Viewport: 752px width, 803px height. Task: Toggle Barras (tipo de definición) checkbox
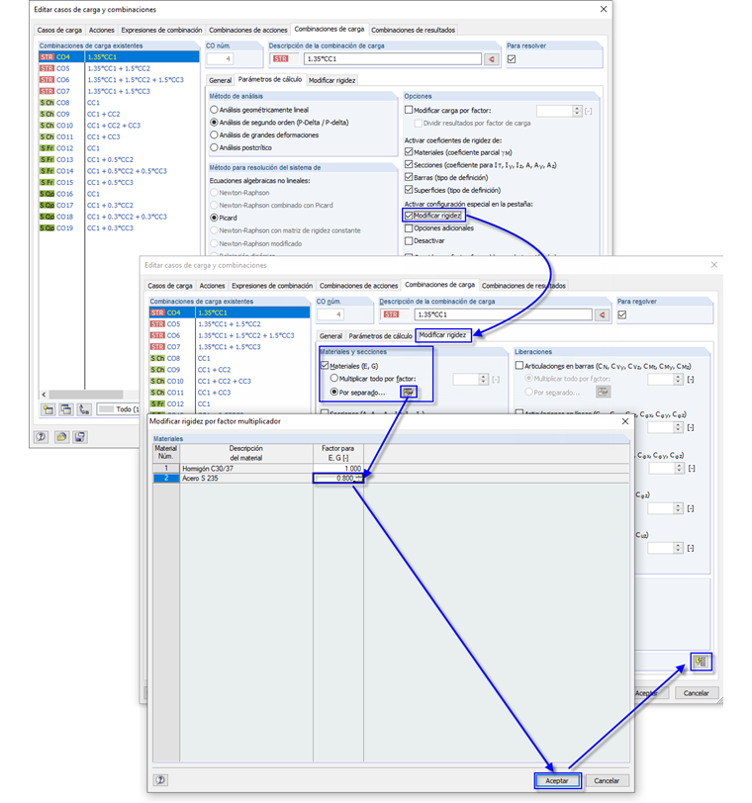(x=409, y=177)
